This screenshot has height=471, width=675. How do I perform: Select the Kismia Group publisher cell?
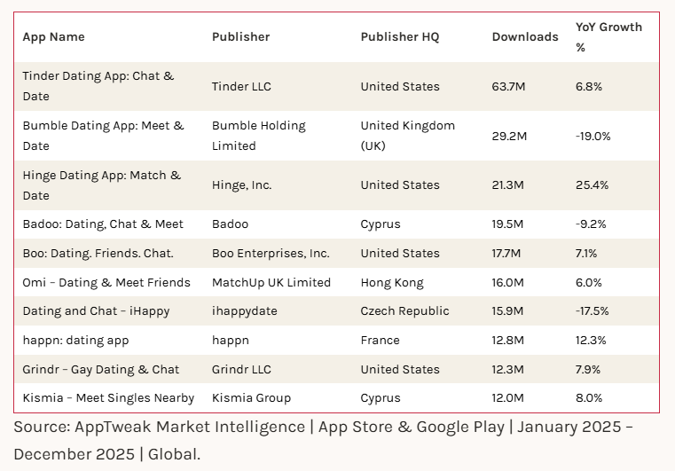pyautogui.click(x=251, y=398)
